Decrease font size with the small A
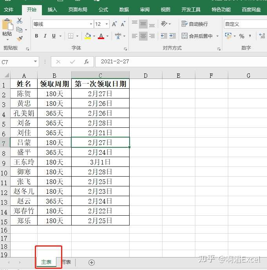The height and width of the screenshot is (270, 267). click(x=123, y=24)
